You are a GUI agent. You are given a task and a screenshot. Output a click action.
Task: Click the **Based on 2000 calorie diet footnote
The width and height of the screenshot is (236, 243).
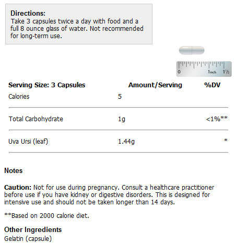46,216
